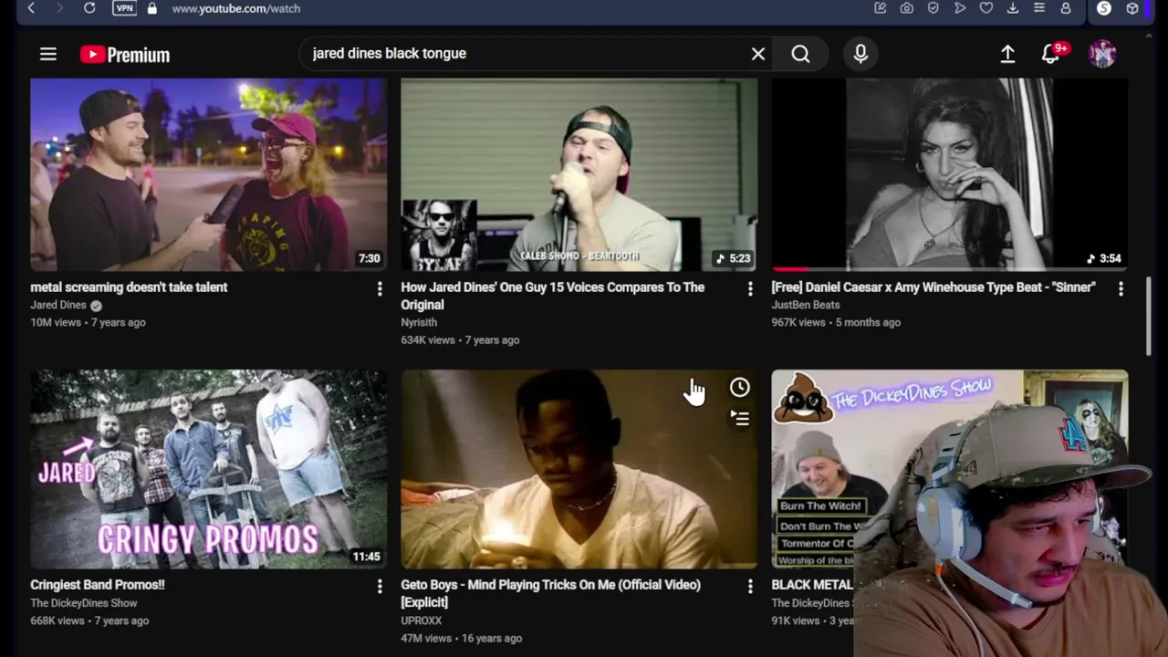This screenshot has width=1168, height=657.
Task: Open title 'Geto Boys - Mind Playing Tricks On Me'
Action: pos(551,593)
